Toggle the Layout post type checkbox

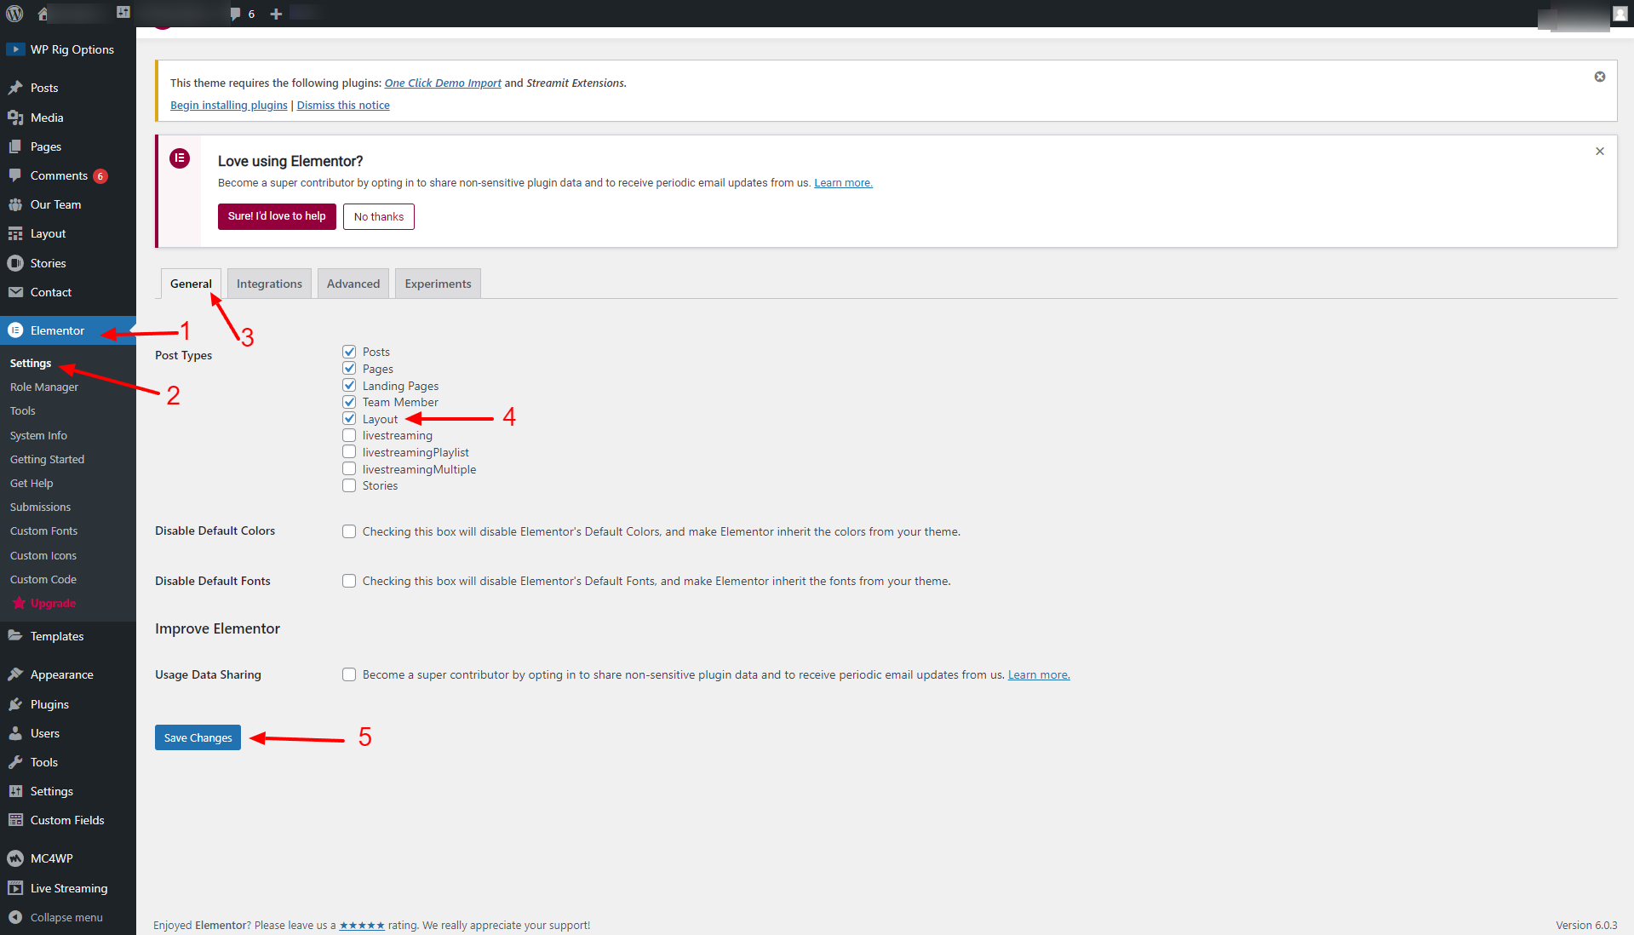pyautogui.click(x=349, y=419)
